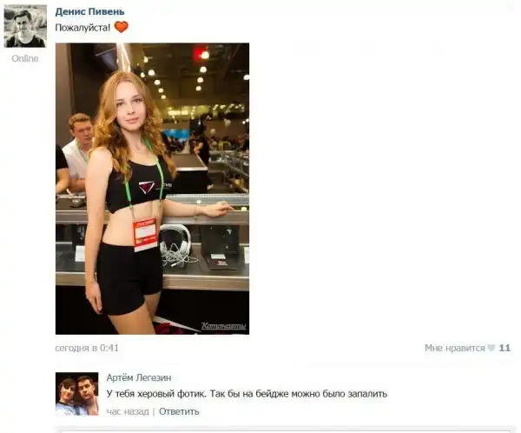Like the post with the grey heart icon
521x433 pixels.
pos(491,348)
